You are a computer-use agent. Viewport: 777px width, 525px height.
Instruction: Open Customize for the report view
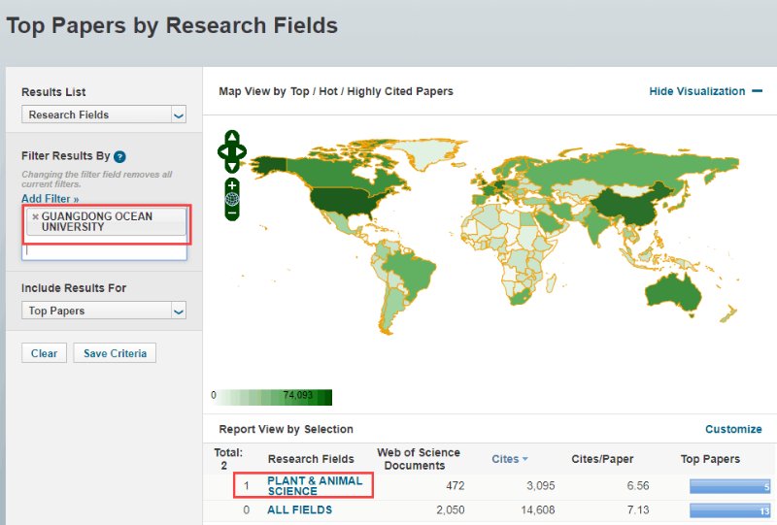pyautogui.click(x=733, y=429)
